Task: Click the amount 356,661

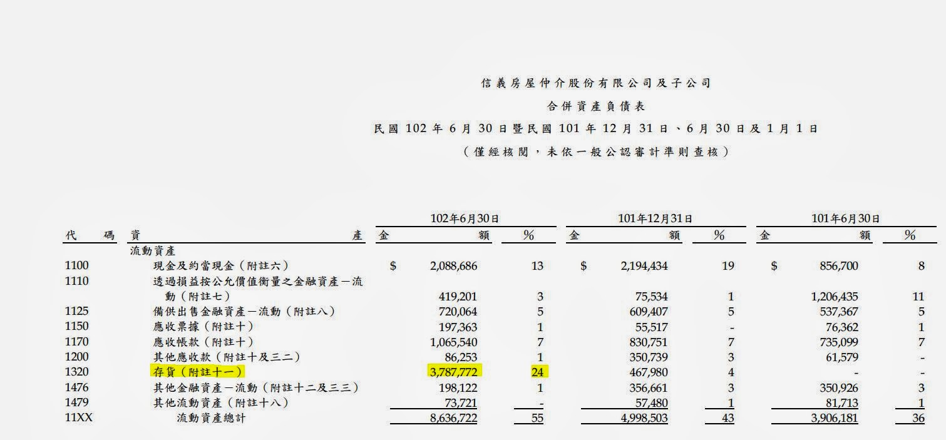Action: (x=649, y=387)
